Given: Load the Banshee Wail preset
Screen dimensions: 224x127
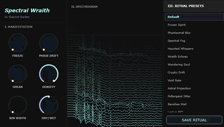Looking at the screenshot, I should point(194,104).
